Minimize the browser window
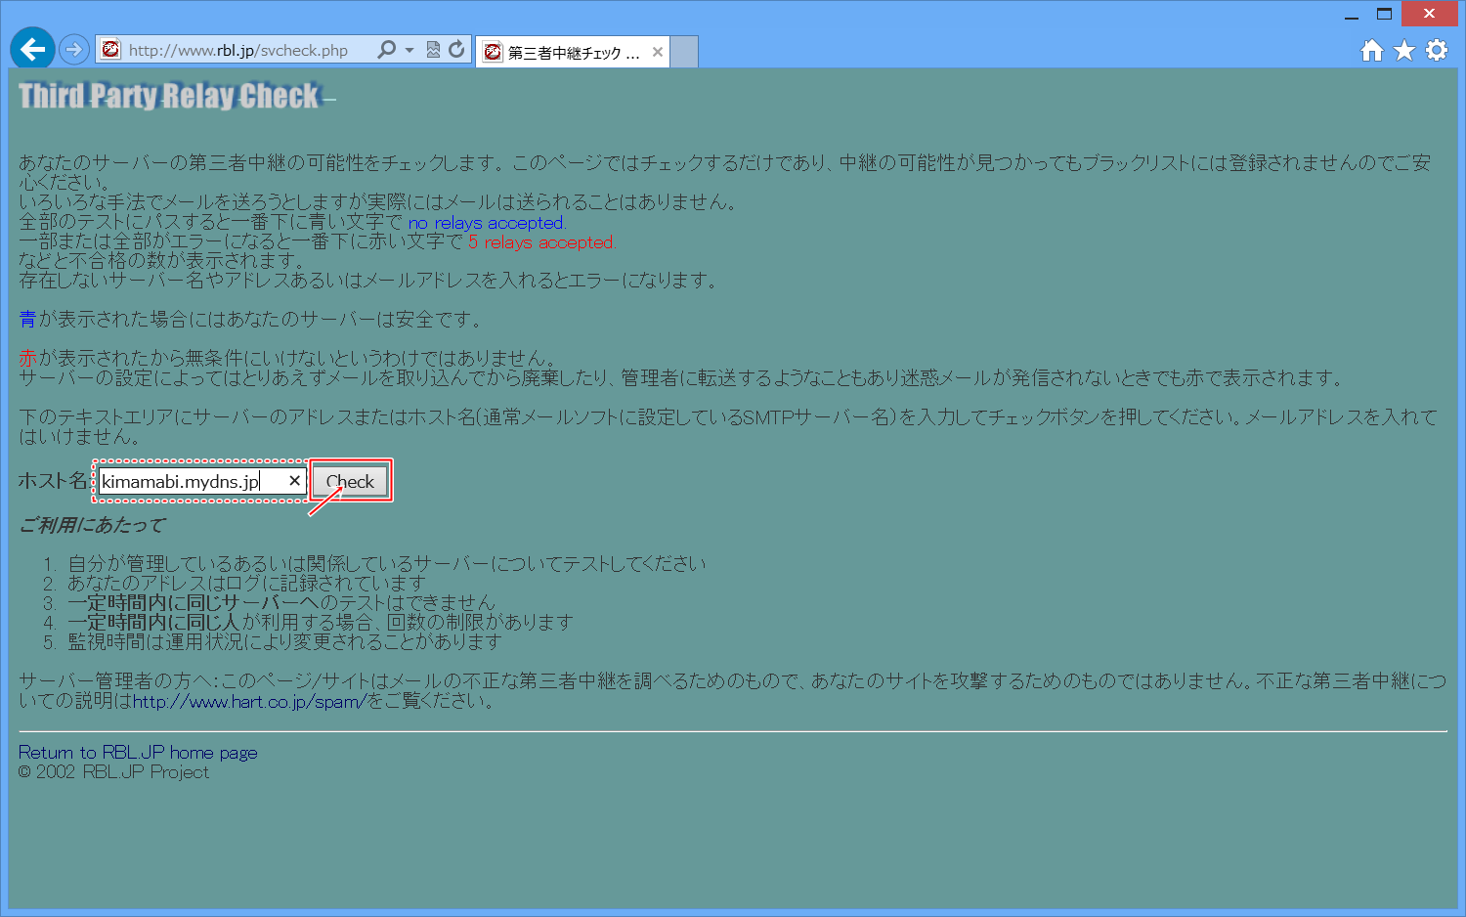The image size is (1466, 917). [x=1352, y=15]
